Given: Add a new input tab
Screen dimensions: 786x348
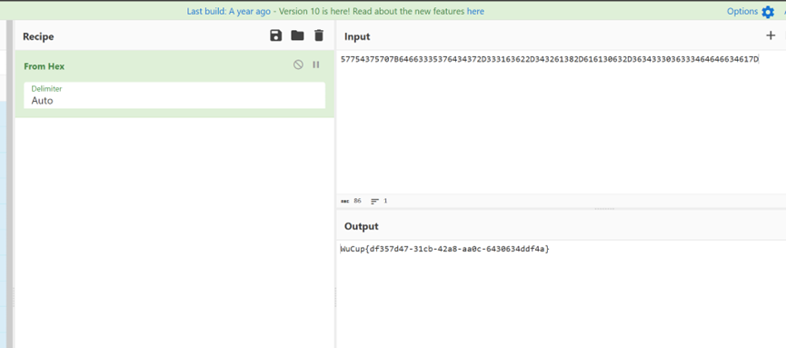Looking at the screenshot, I should (x=771, y=35).
